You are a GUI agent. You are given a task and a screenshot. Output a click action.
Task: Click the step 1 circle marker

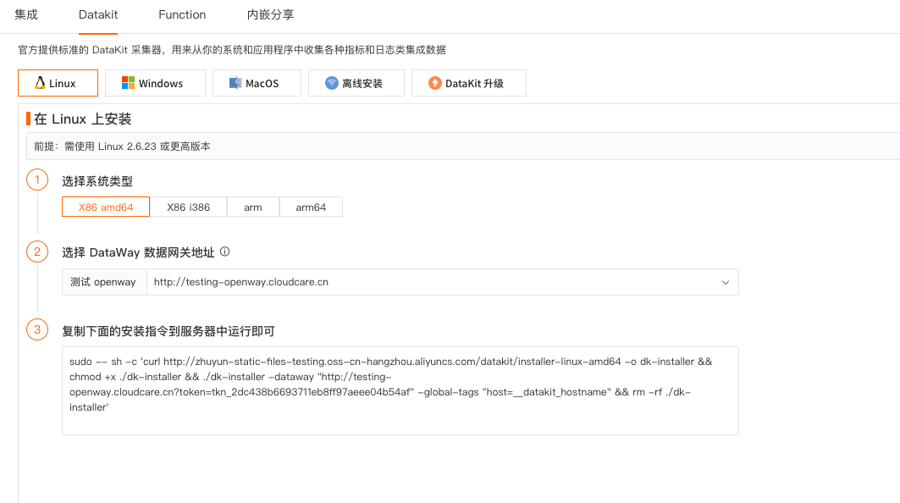(x=37, y=180)
